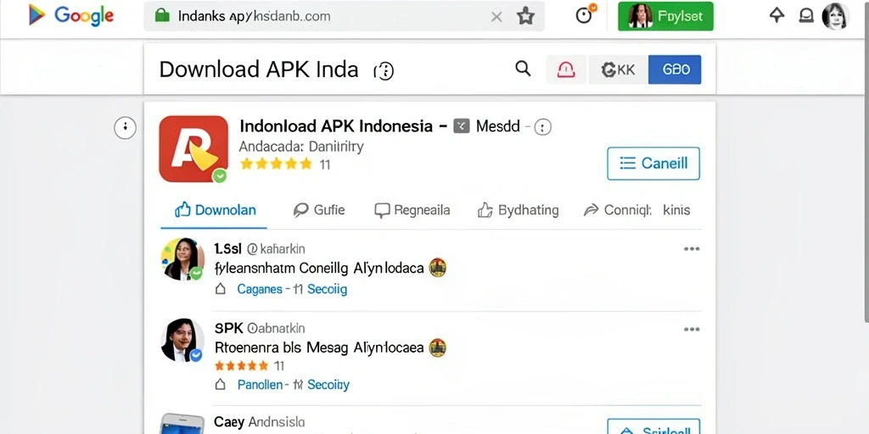Click the Panollen link

[260, 385]
